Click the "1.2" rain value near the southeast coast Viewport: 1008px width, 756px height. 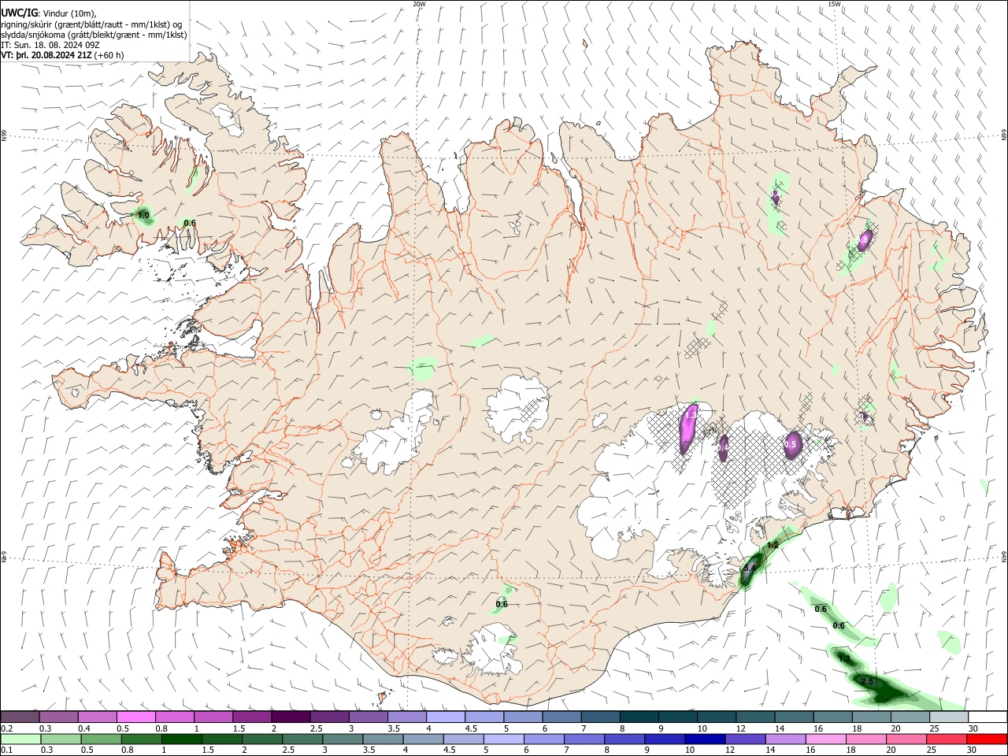pos(773,545)
